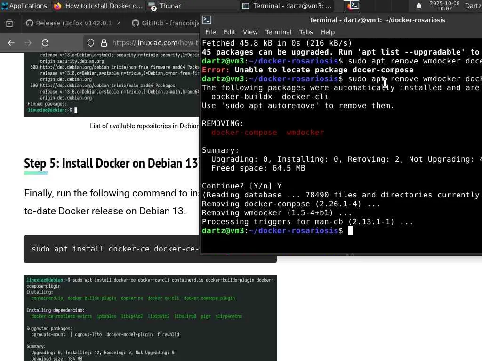Open Firefox recent browsing sidebar icon
This screenshot has height=361, width=482.
(9, 23)
